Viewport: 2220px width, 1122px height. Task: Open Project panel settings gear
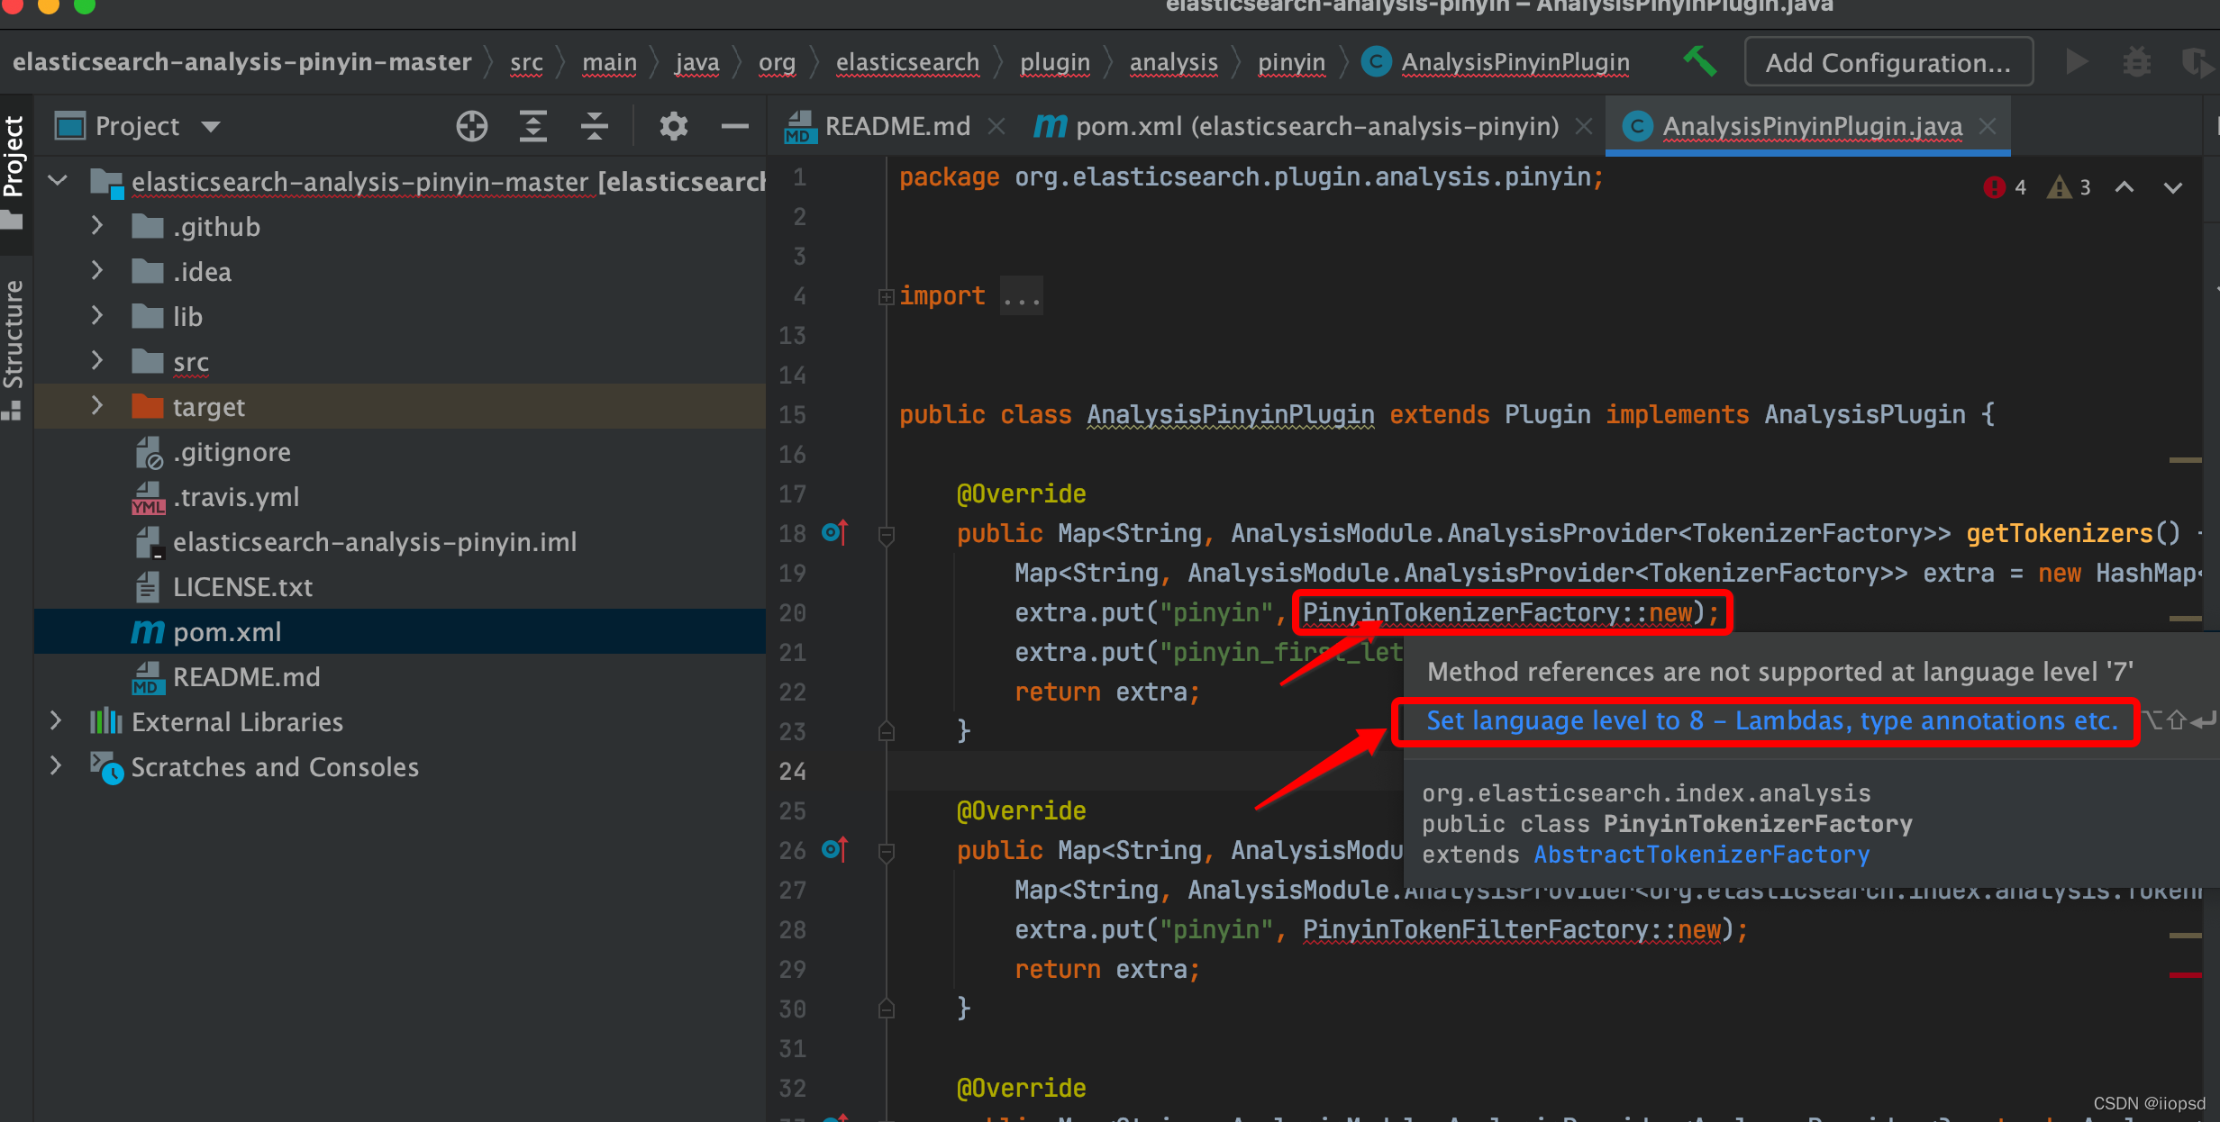pyautogui.click(x=673, y=126)
